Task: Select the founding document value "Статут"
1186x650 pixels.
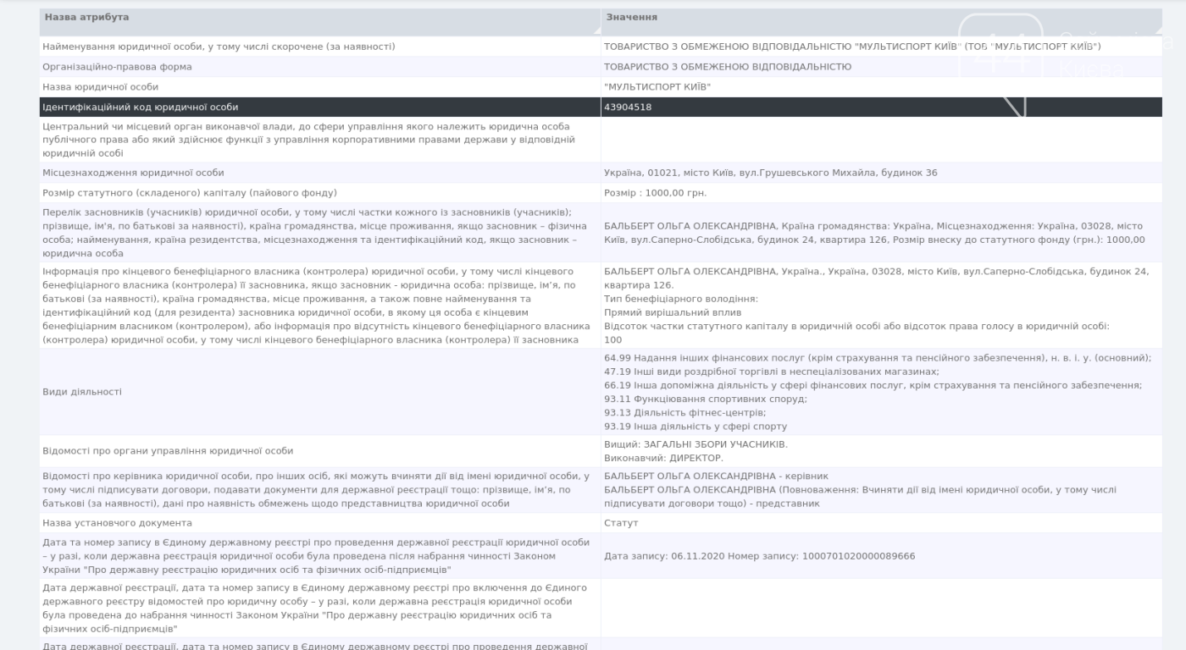Action: [621, 523]
